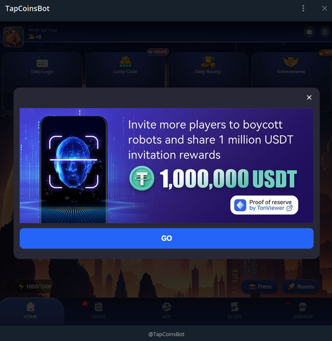Open Lucky Code card
The image size is (332, 341).
pyautogui.click(x=125, y=69)
